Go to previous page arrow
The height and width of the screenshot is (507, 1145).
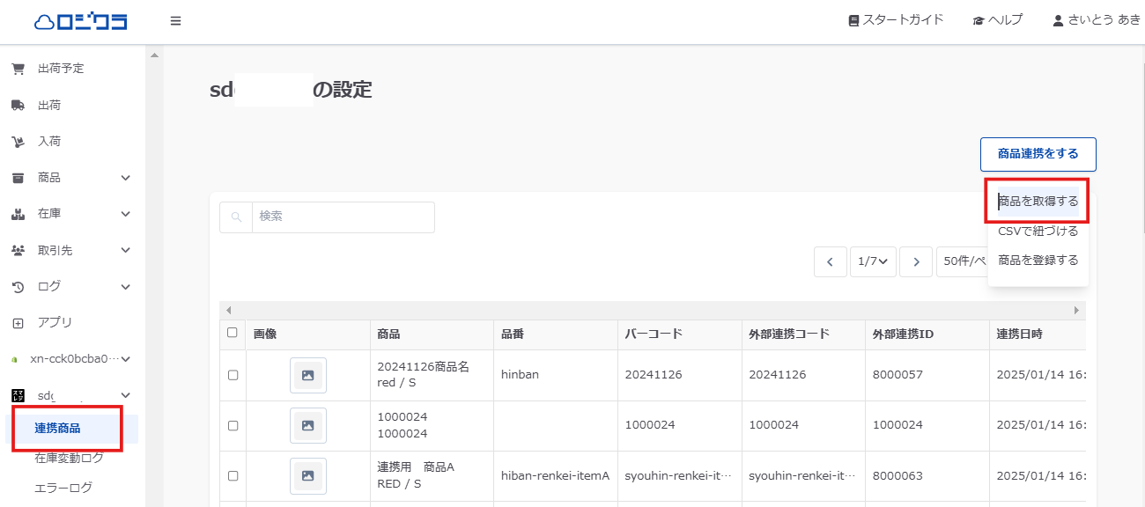click(x=831, y=261)
